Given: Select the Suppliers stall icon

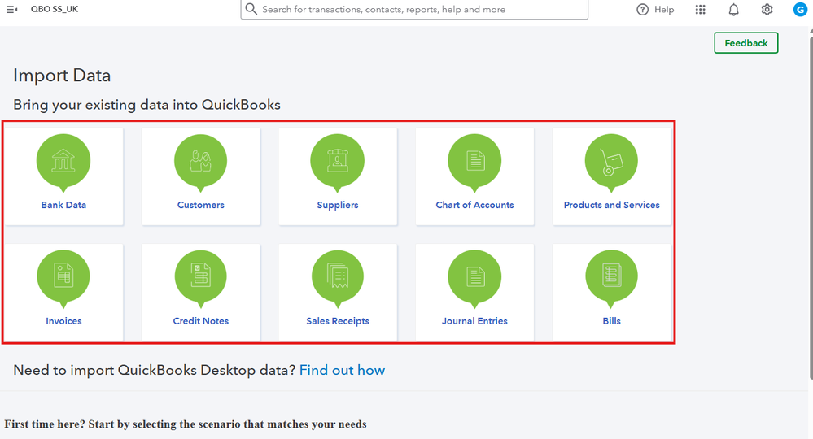Looking at the screenshot, I should pyautogui.click(x=338, y=161).
